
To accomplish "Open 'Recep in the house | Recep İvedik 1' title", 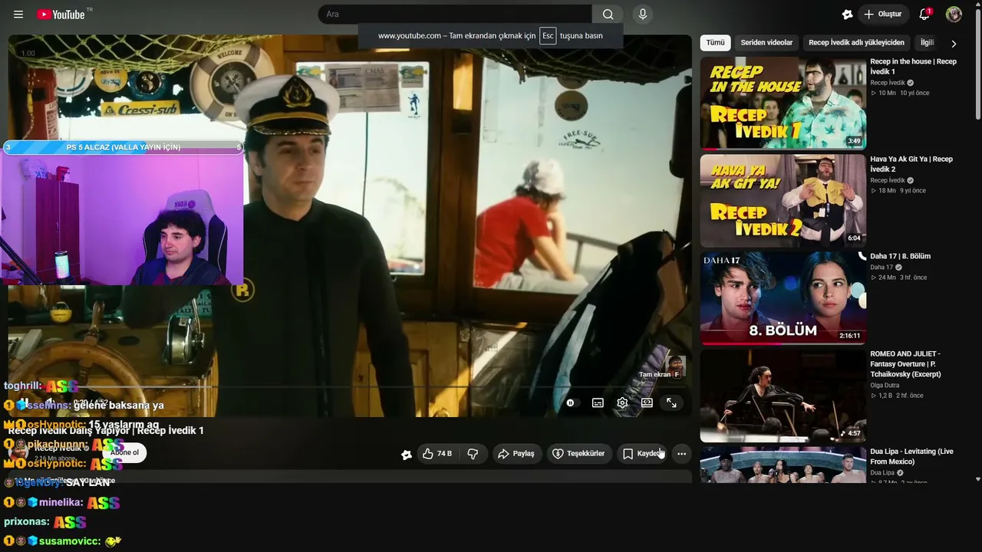I will [x=913, y=67].
